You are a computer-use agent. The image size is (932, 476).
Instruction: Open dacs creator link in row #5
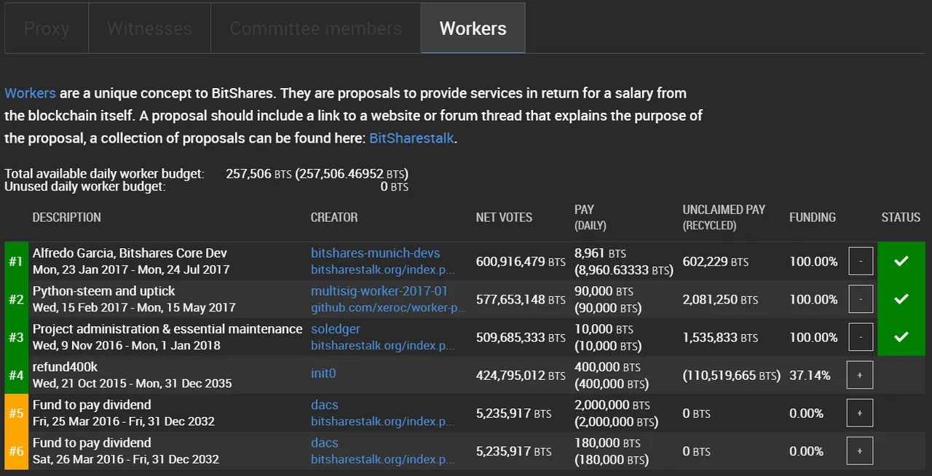(x=325, y=405)
